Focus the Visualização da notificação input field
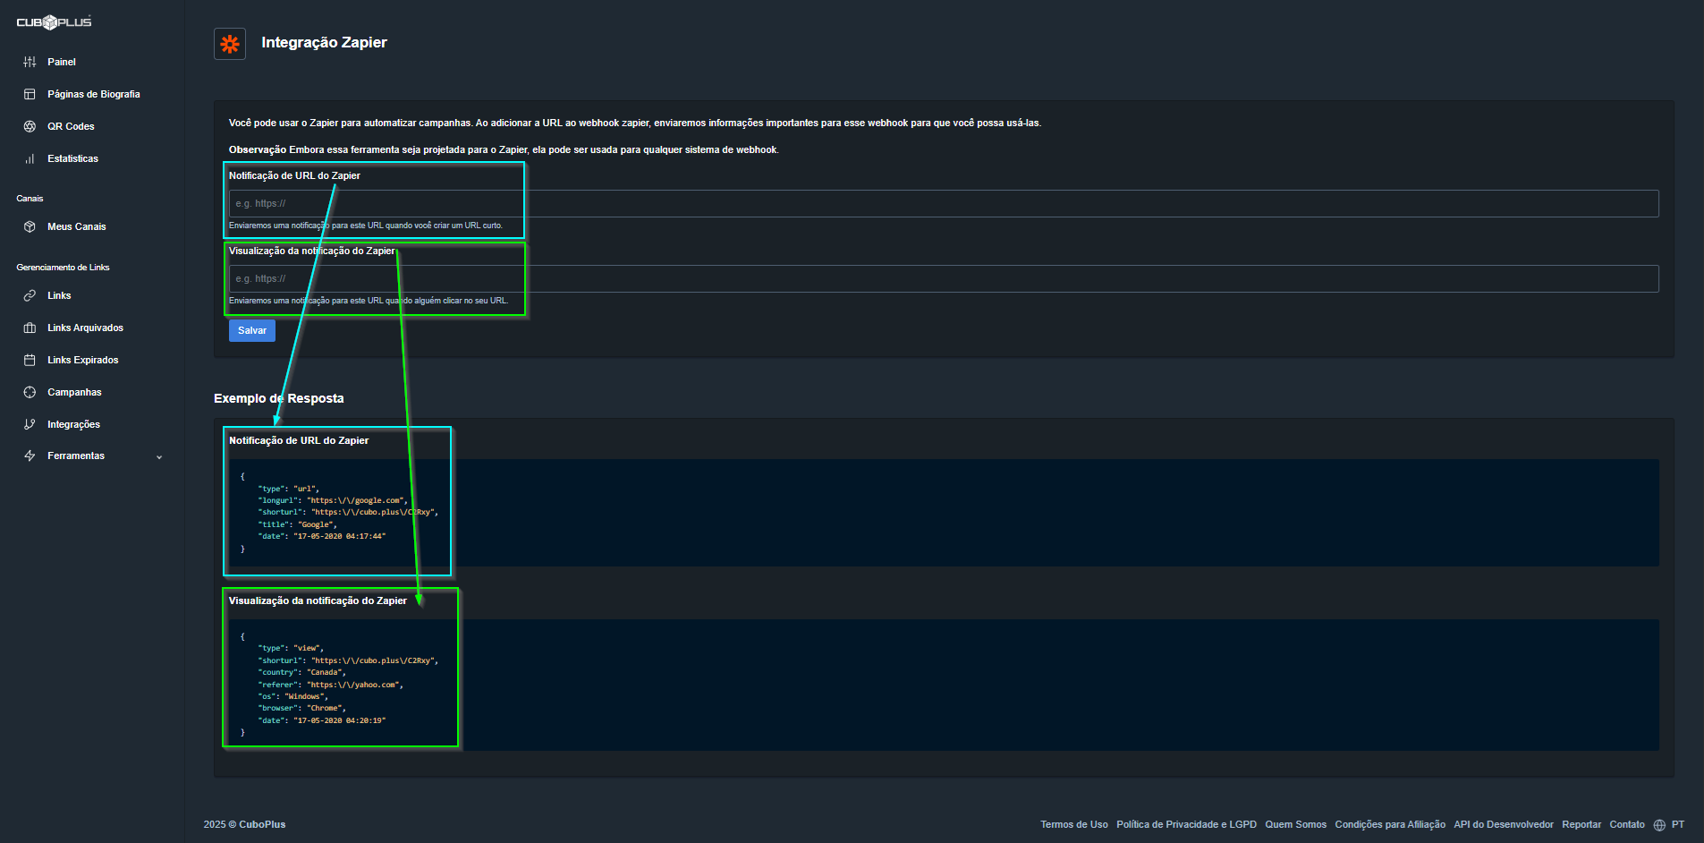Image resolution: width=1704 pixels, height=843 pixels. click(944, 278)
